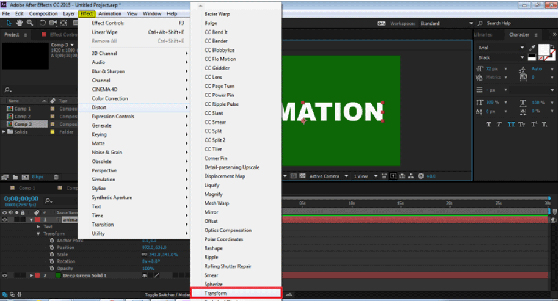Click the eyedropper in Character panel

click(532, 48)
